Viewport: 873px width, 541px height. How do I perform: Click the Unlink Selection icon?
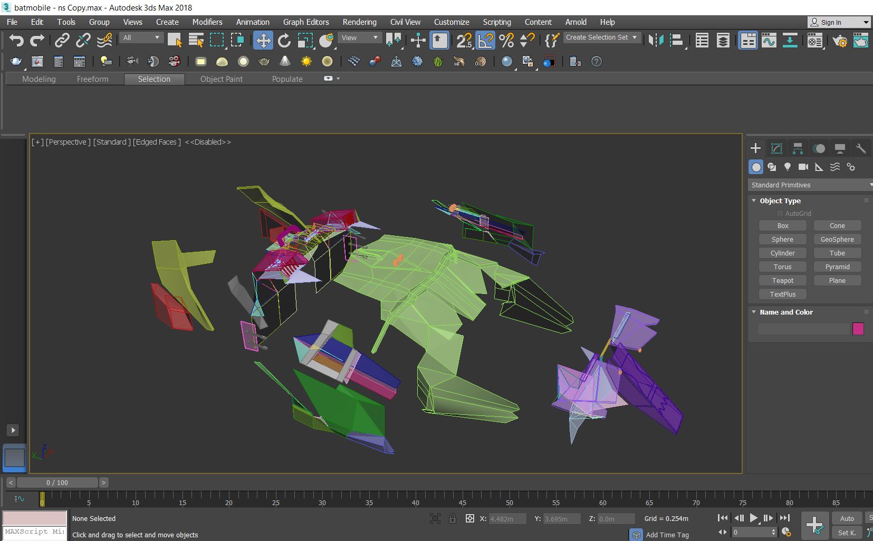(83, 40)
